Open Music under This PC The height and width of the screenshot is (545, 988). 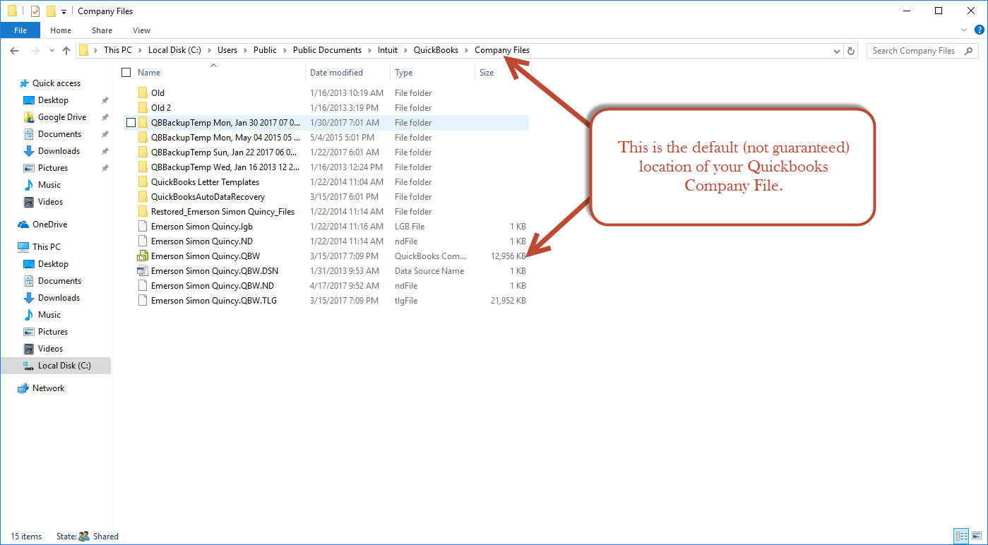49,314
